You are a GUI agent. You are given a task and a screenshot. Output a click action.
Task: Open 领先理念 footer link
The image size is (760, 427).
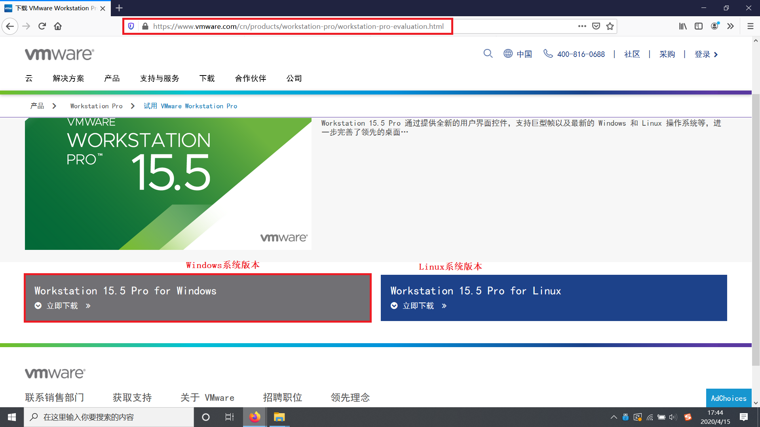(350, 397)
